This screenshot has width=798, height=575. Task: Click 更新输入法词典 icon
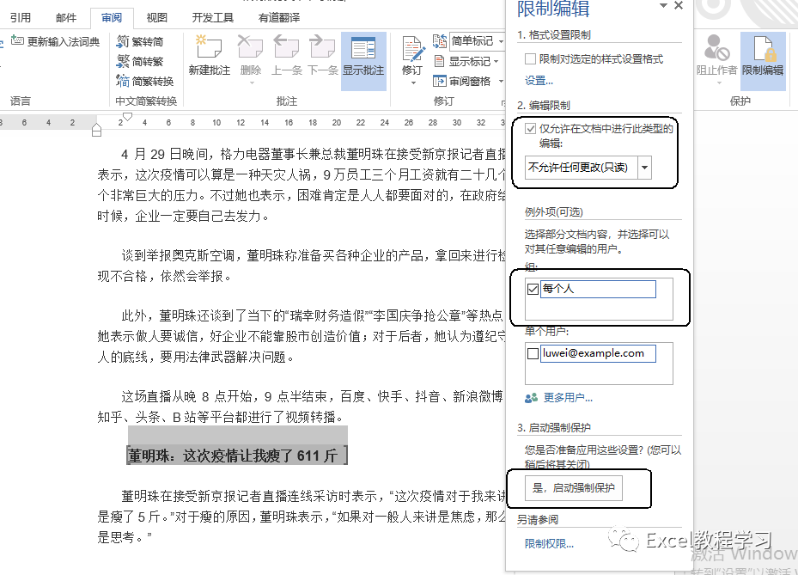(x=17, y=40)
